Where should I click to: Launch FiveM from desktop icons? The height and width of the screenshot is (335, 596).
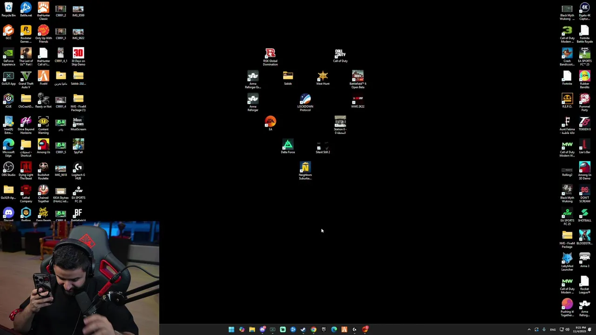click(x=43, y=78)
